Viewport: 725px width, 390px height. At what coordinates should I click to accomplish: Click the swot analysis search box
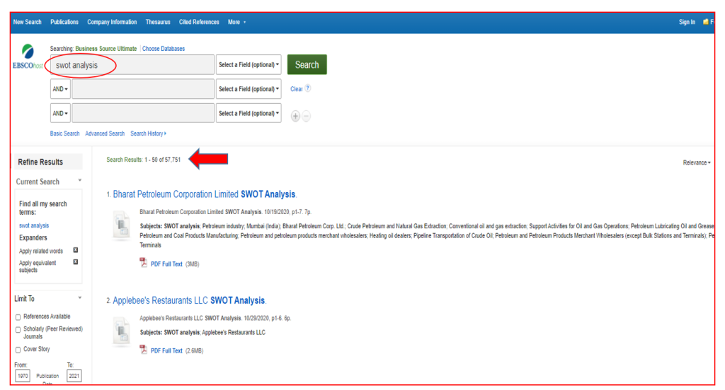coord(132,64)
